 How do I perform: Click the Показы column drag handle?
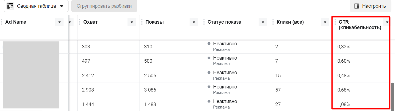click(x=142, y=22)
